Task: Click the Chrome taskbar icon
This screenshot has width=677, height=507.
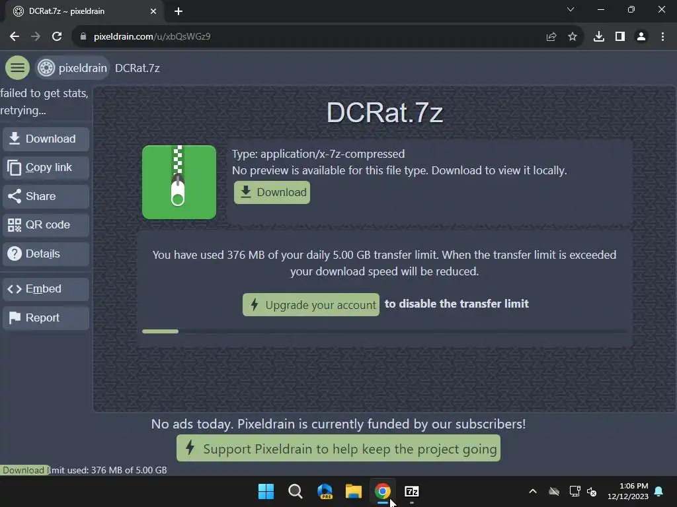Action: [x=383, y=491]
